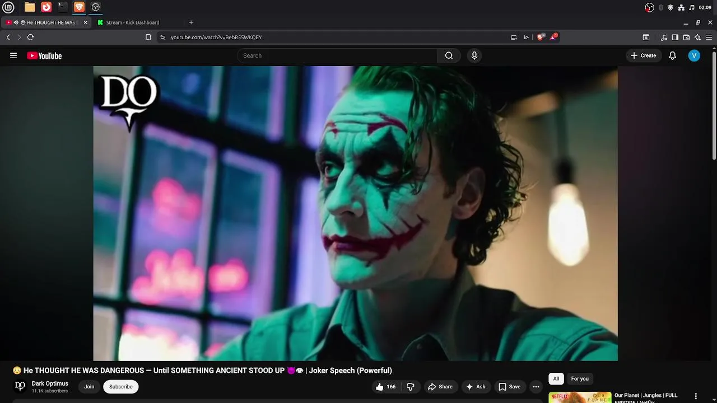Visit the Dark Optimus channel name

[50, 383]
